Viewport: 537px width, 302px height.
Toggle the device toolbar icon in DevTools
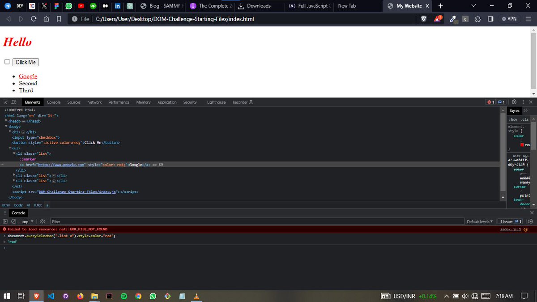click(14, 102)
